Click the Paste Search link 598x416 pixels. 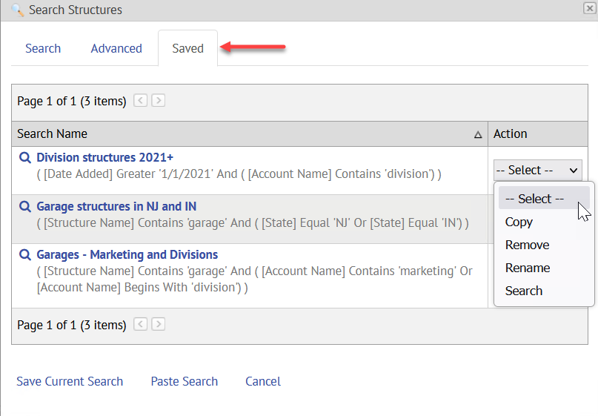point(185,381)
